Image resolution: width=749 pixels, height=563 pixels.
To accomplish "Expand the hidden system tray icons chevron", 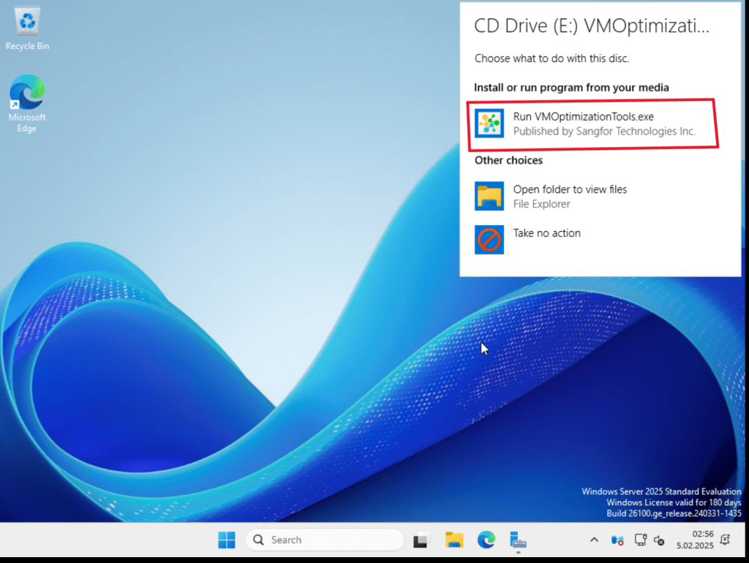I will pyautogui.click(x=594, y=540).
